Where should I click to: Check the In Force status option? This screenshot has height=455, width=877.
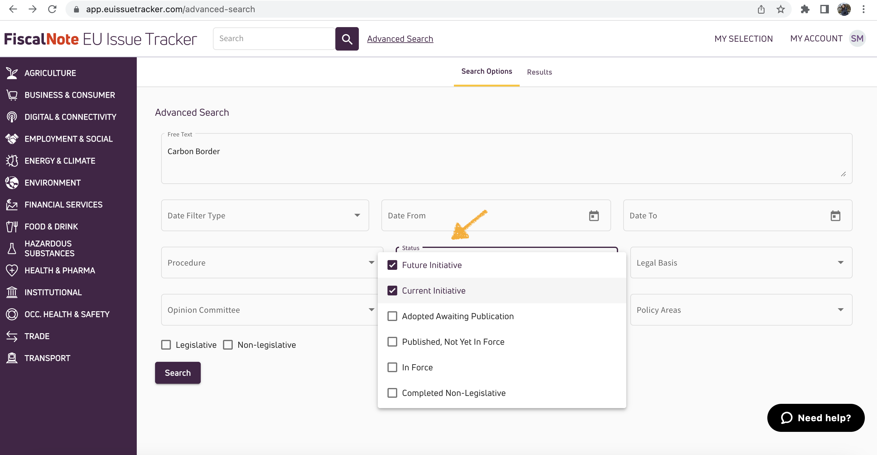tap(392, 367)
